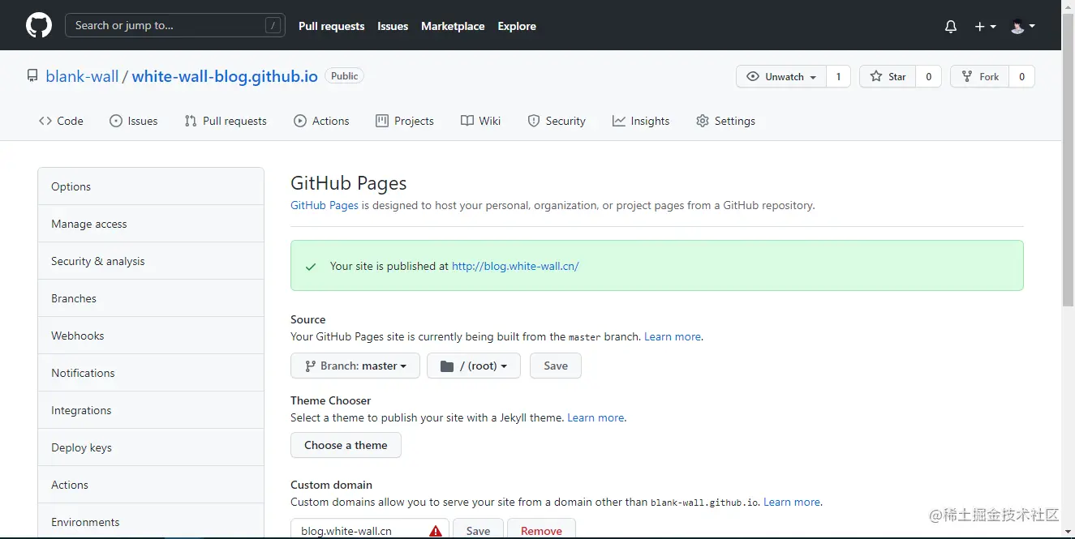Expand the plus create-new dropdown
The width and height of the screenshot is (1075, 539).
pos(985,27)
